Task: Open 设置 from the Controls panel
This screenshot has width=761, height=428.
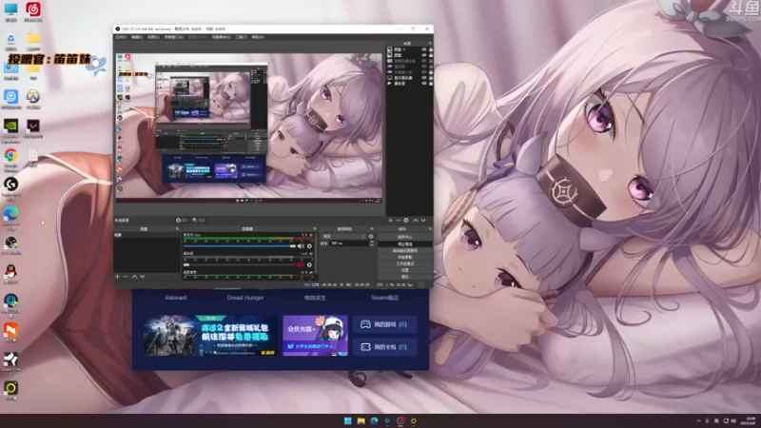Action: (x=405, y=270)
